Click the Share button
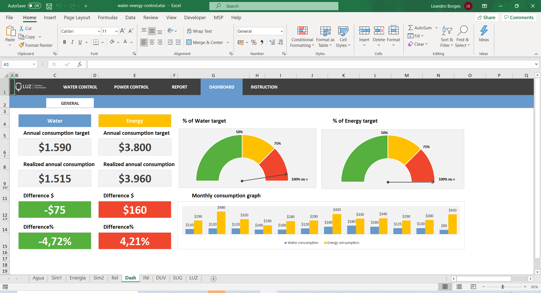Screen dimensions: 541x293 tap(487, 17)
